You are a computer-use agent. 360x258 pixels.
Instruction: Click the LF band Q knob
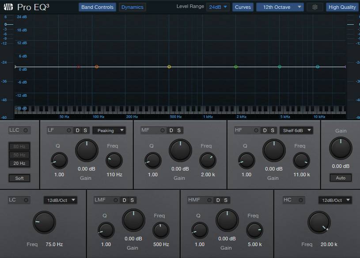click(59, 160)
